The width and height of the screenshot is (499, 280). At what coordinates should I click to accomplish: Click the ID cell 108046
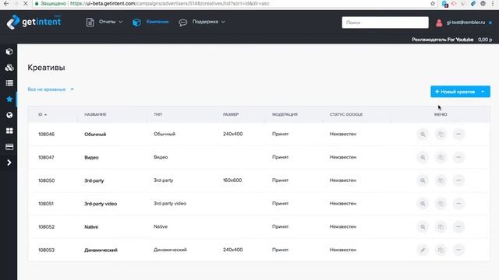[47, 135]
